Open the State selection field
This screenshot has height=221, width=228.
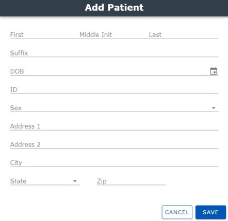click(x=45, y=181)
